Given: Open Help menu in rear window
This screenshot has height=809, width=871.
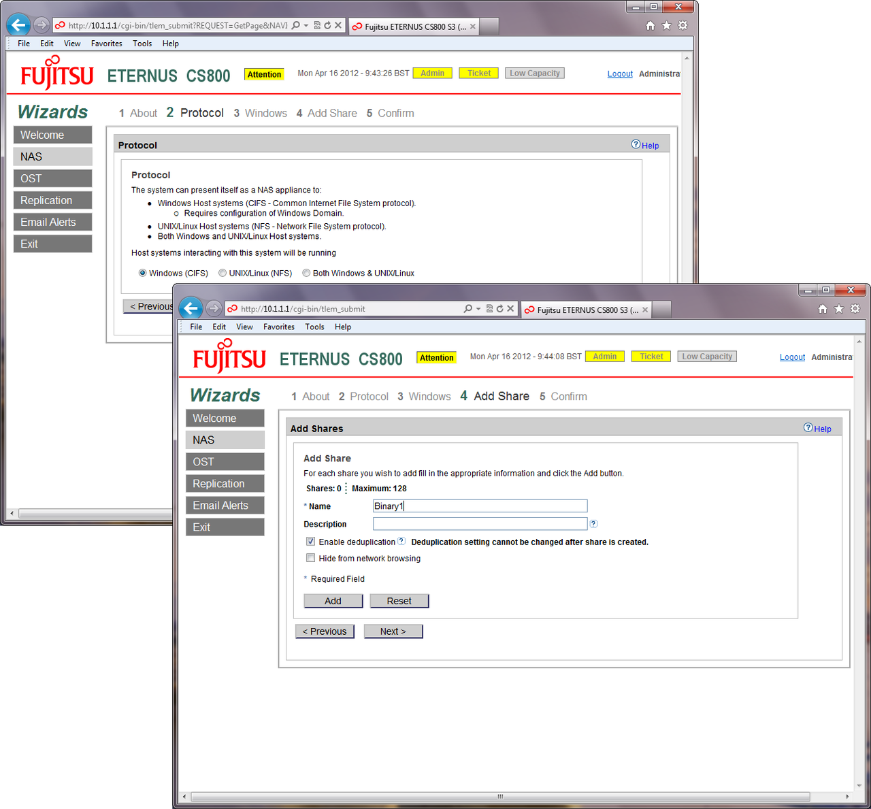Looking at the screenshot, I should [x=171, y=44].
